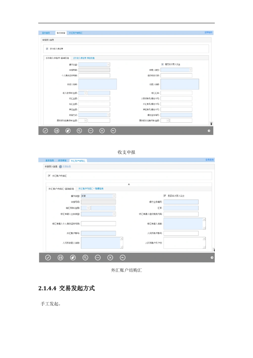This screenshot has width=253, height=358.
Task: Uncheck 是否本次录入完全 in 外汇账户内结汇 form
Action: point(165,196)
